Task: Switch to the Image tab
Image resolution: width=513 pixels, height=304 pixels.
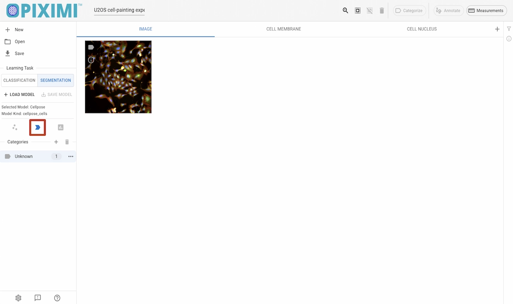Action: point(145,29)
